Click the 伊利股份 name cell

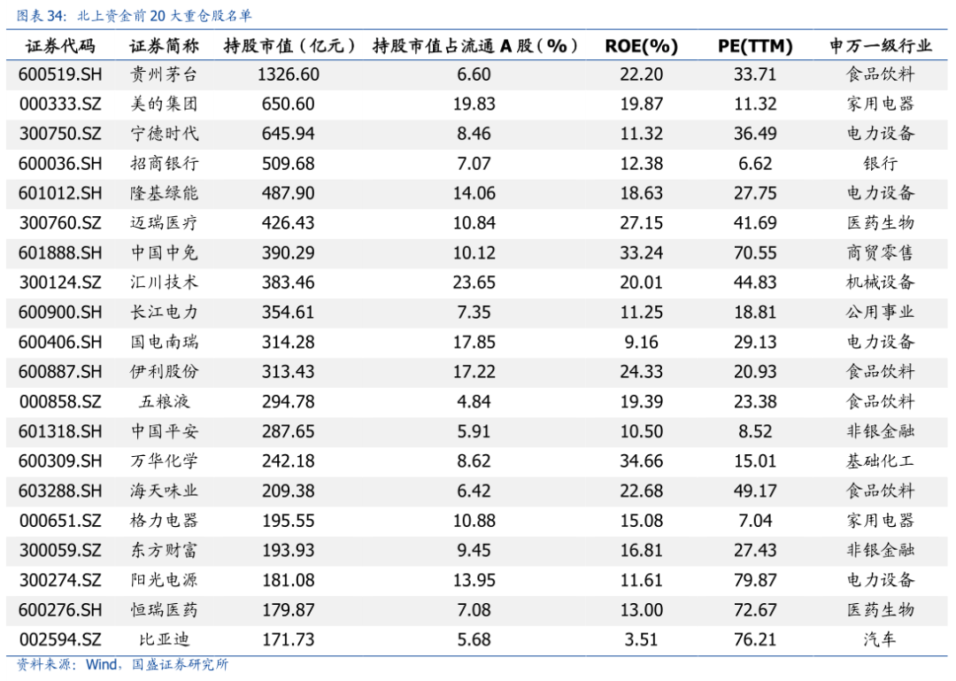pos(164,372)
